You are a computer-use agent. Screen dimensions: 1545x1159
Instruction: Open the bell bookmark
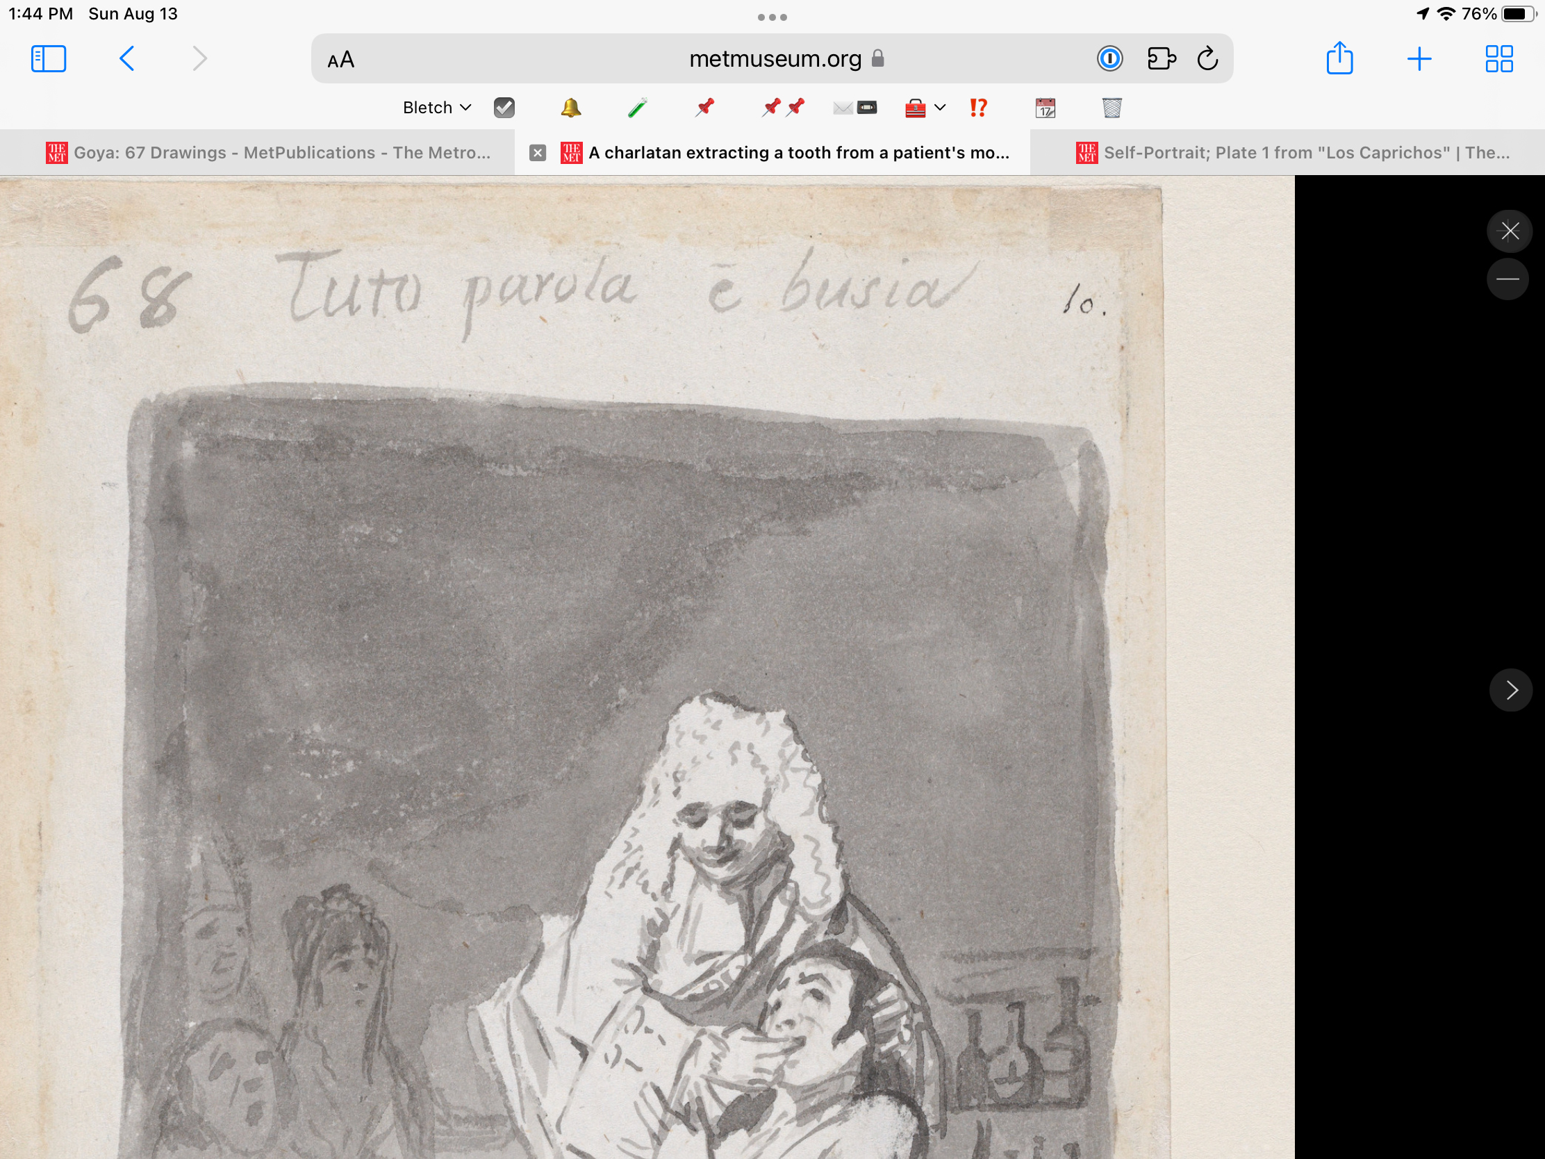click(570, 108)
